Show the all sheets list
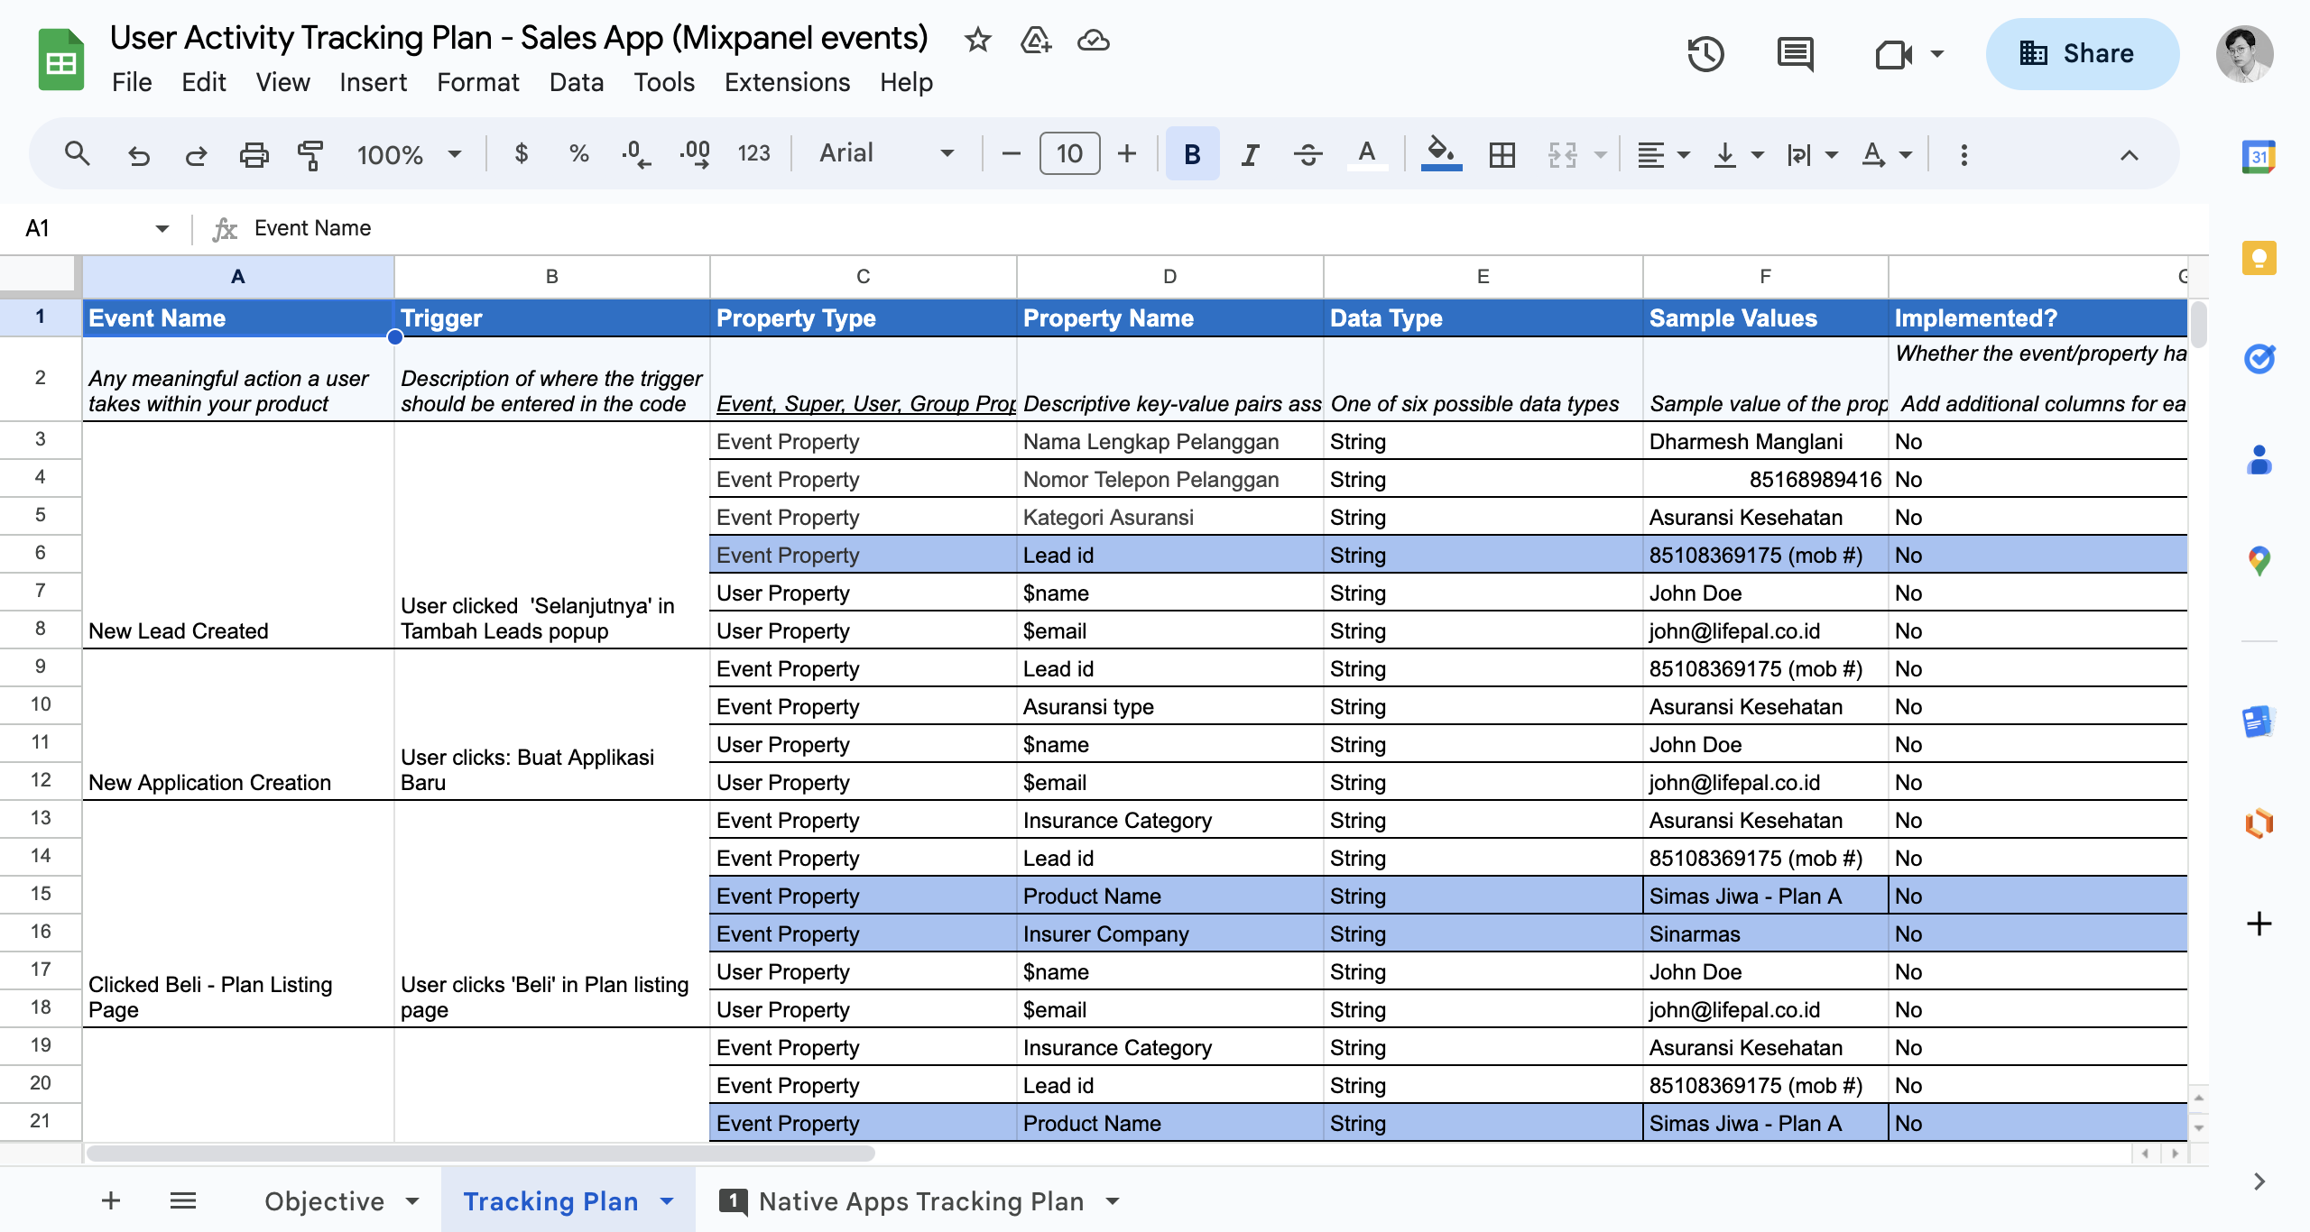Viewport: 2310px width, 1232px height. 183,1200
